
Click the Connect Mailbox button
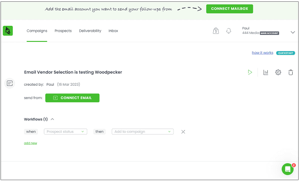tap(229, 9)
